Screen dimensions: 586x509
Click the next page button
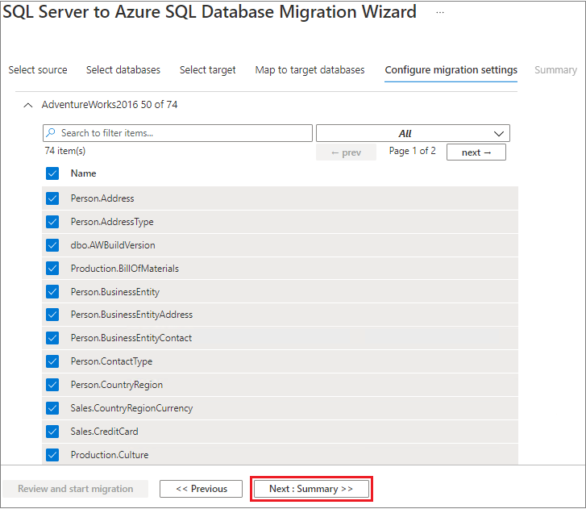476,152
